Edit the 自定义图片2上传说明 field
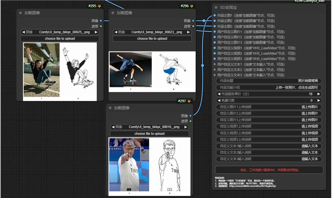 tap(269, 113)
